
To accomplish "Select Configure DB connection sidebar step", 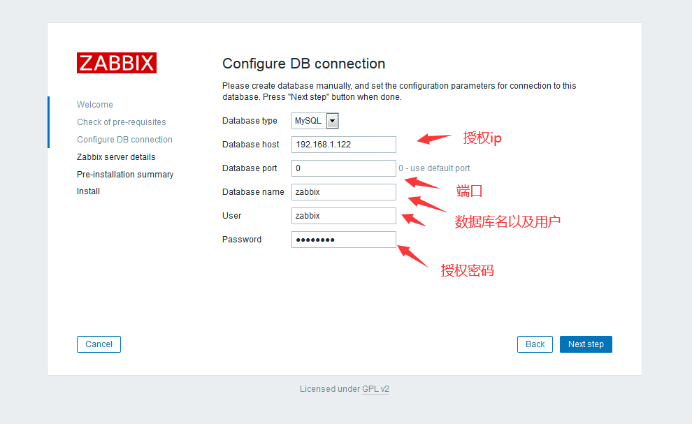I will pyautogui.click(x=124, y=140).
